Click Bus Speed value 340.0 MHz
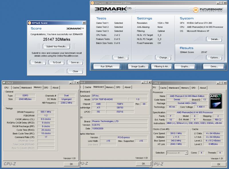The image size is (229, 169). point(176,141)
